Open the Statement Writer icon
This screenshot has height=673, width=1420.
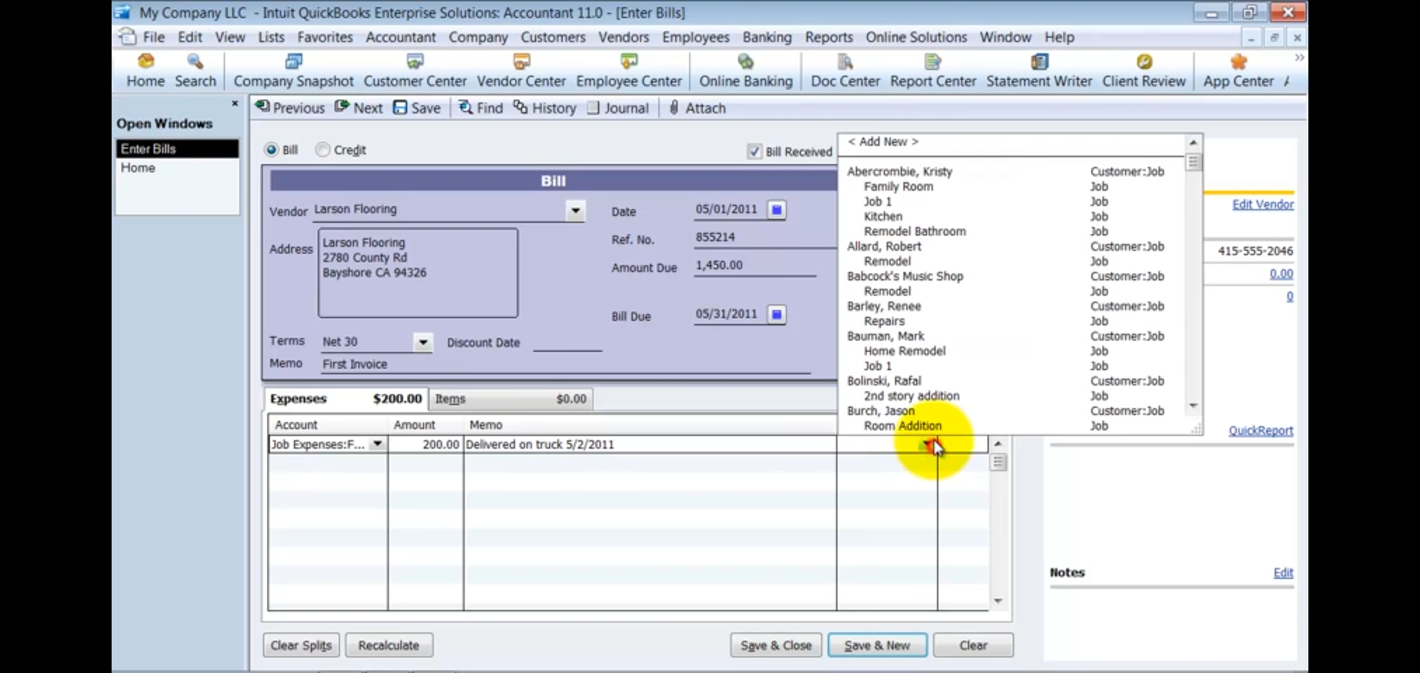click(x=1039, y=71)
